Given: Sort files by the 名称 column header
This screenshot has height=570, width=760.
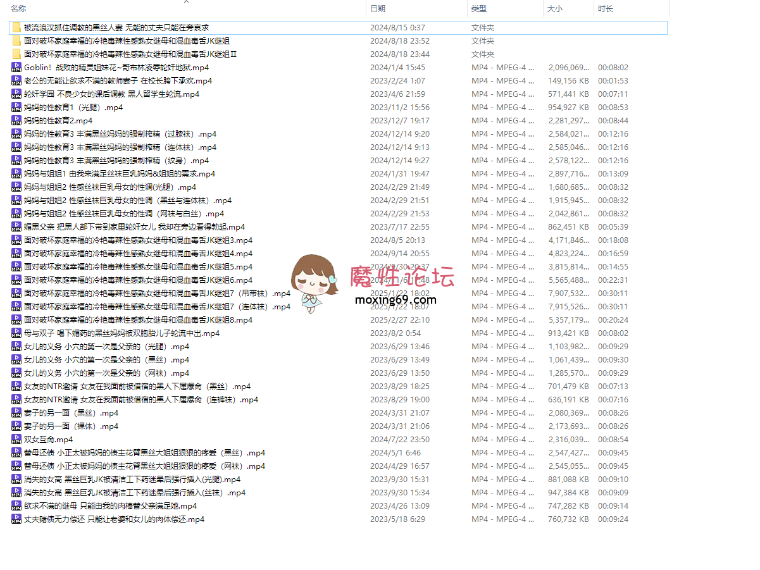Looking at the screenshot, I should 18,9.
